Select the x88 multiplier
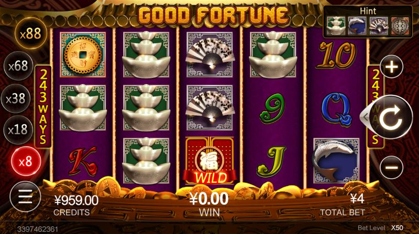 [x=31, y=34]
